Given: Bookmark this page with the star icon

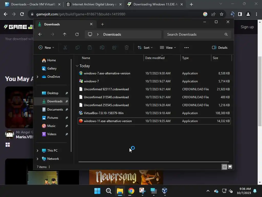Looking at the screenshot, I should tap(222, 14).
